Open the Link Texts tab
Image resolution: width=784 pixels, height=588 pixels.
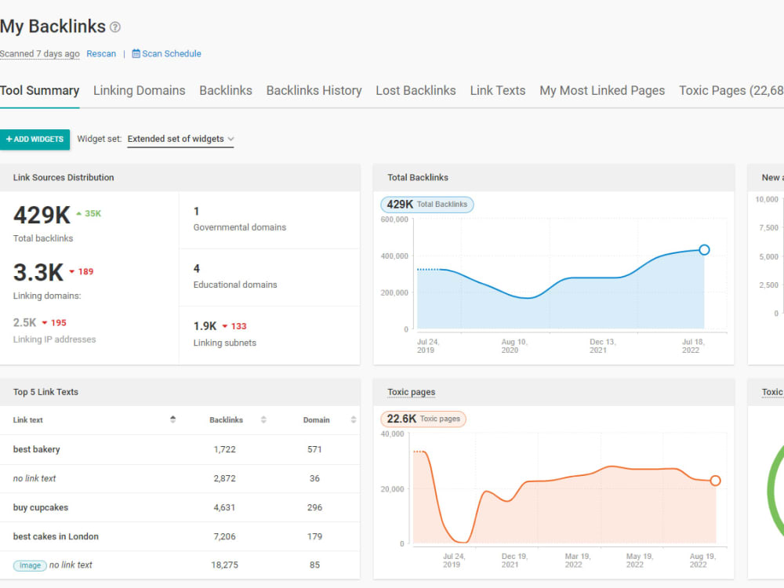(498, 90)
